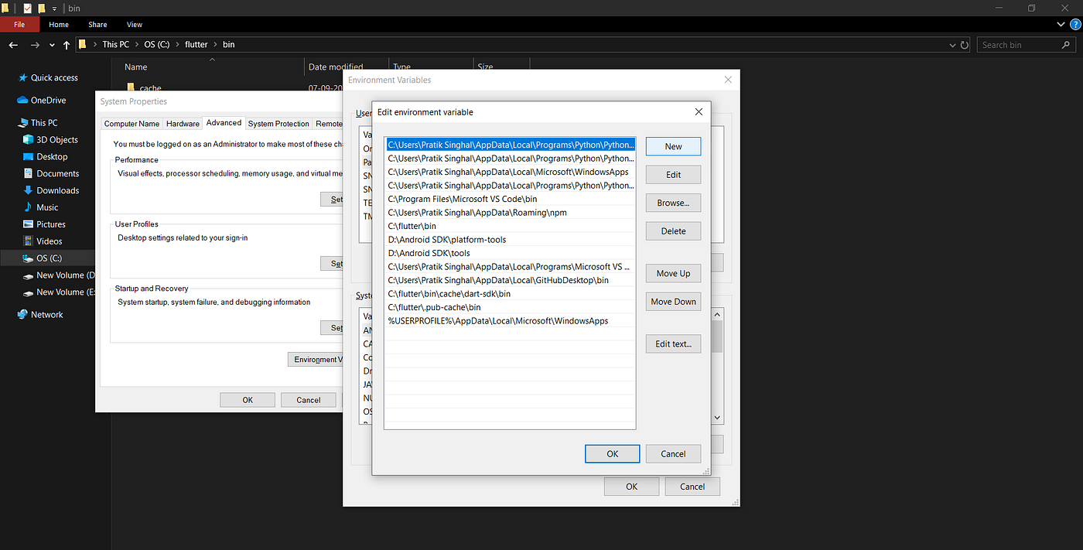1083x550 pixels.
Task: Refresh the bin folder view
Action: 964,44
